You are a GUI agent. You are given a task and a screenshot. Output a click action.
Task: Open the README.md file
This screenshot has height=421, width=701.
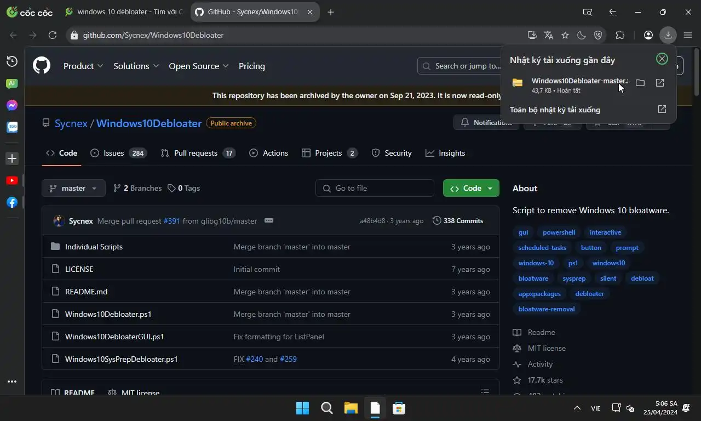coord(86,292)
